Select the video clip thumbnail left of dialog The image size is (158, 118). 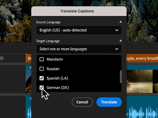(28, 79)
